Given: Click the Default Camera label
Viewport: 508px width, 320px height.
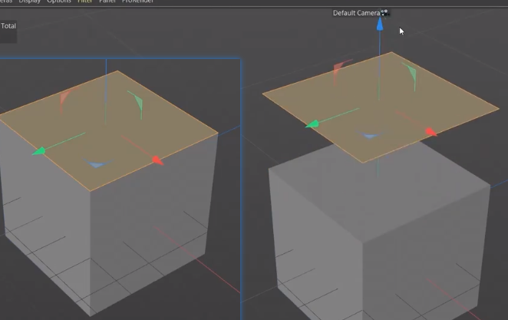Looking at the screenshot, I should point(356,13).
